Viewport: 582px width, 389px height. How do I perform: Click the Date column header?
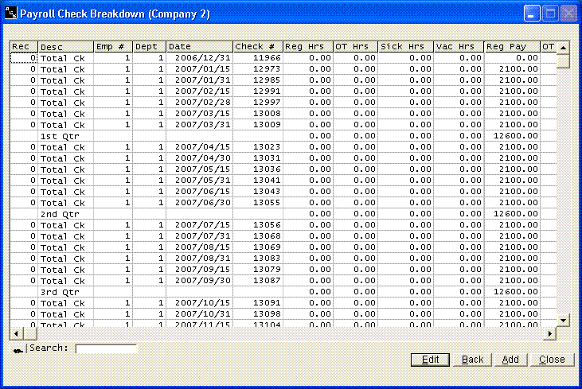[x=199, y=47]
